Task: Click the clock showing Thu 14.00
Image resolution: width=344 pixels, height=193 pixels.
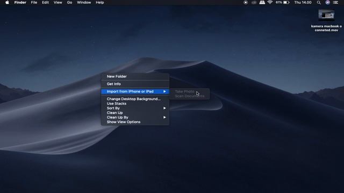Action: pyautogui.click(x=303, y=2)
